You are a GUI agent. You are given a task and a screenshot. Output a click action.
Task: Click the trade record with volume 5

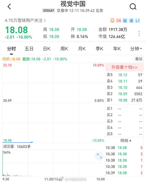[124, 148]
